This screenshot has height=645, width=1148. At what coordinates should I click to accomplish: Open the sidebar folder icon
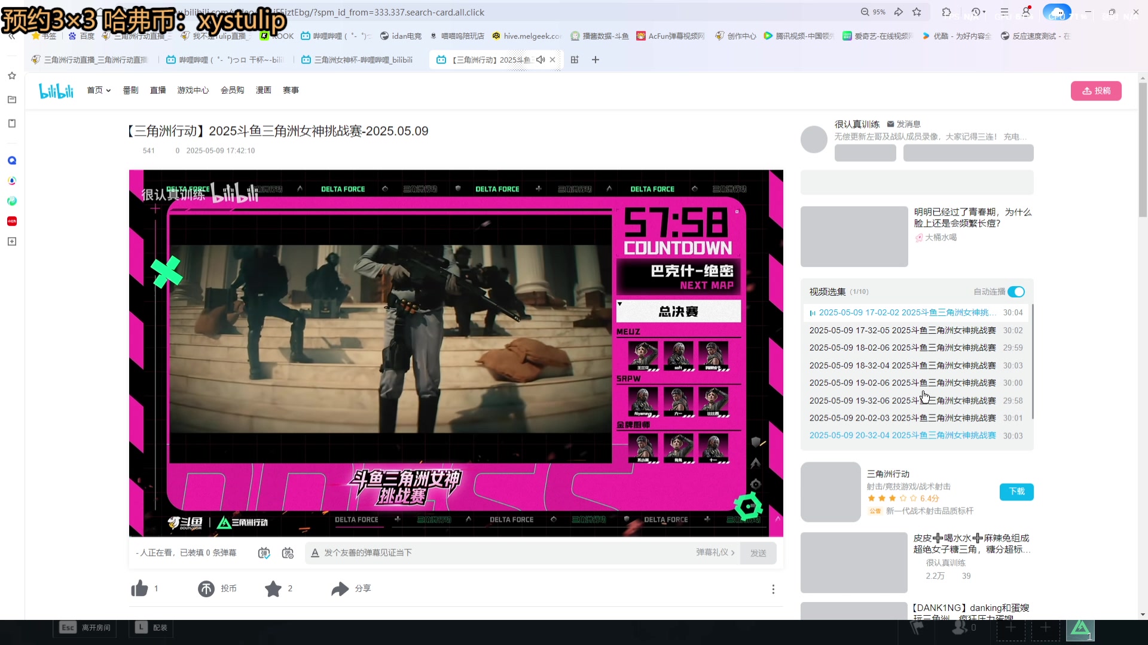12,100
